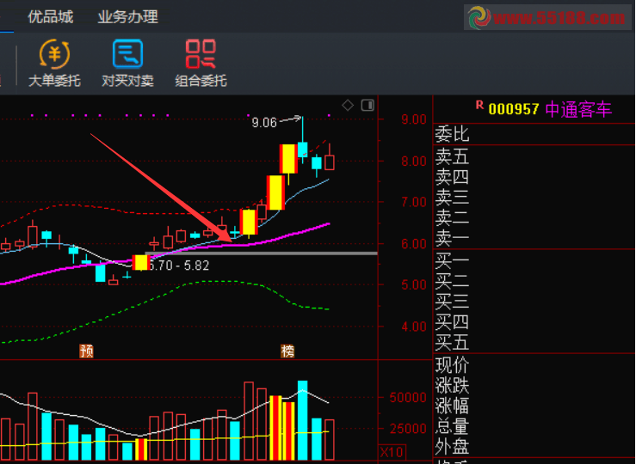Open the 大单委托 large order tool
Viewport: 636px width, 464px height.
(x=54, y=64)
